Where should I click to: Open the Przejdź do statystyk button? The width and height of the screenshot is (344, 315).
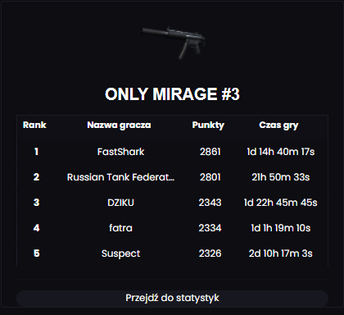point(172,298)
